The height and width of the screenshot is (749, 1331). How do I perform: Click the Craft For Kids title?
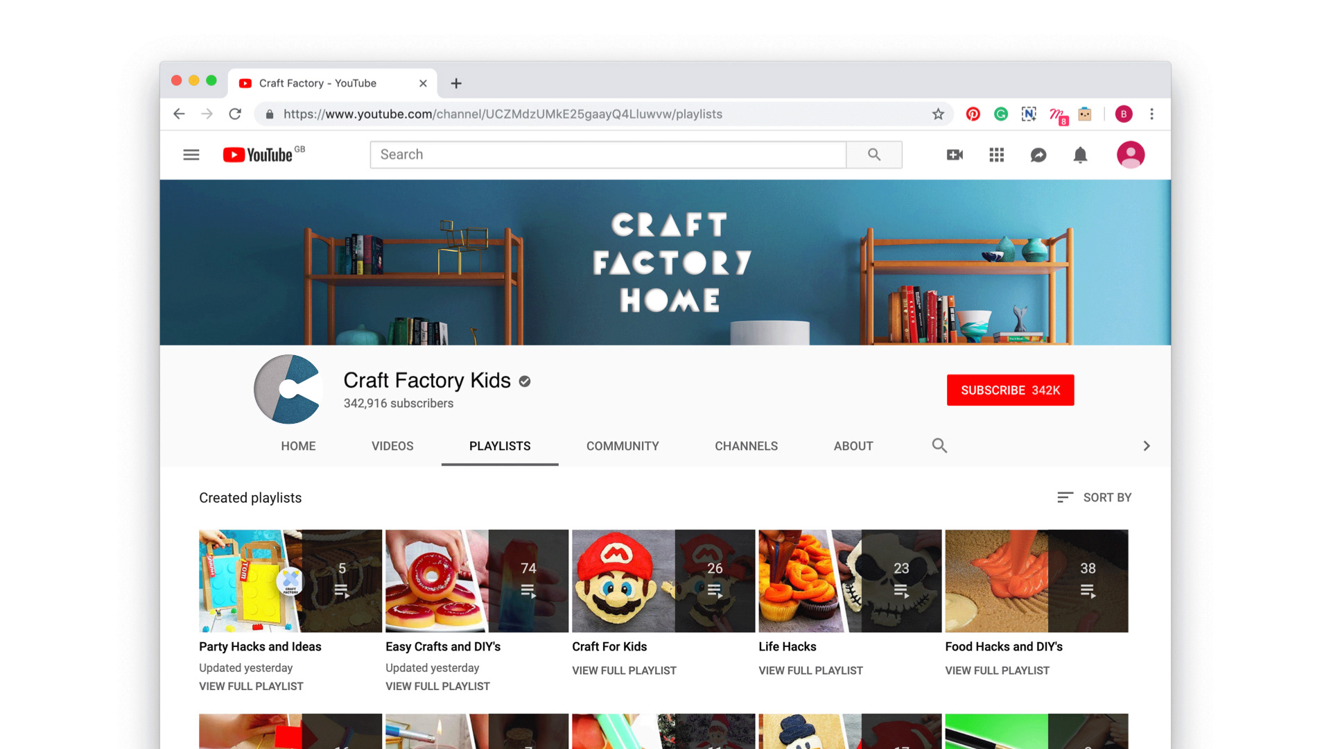(x=609, y=646)
